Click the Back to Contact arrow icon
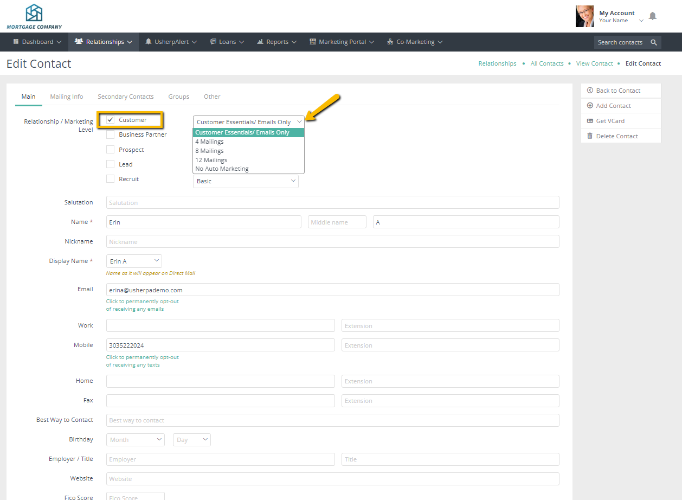Screen dimensions: 682x500 click(590, 91)
